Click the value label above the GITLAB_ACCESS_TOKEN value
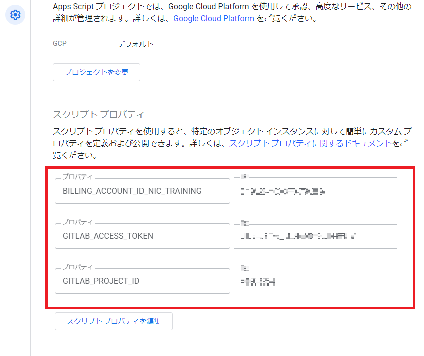Viewport: 424px width, 356px height. pyautogui.click(x=245, y=223)
